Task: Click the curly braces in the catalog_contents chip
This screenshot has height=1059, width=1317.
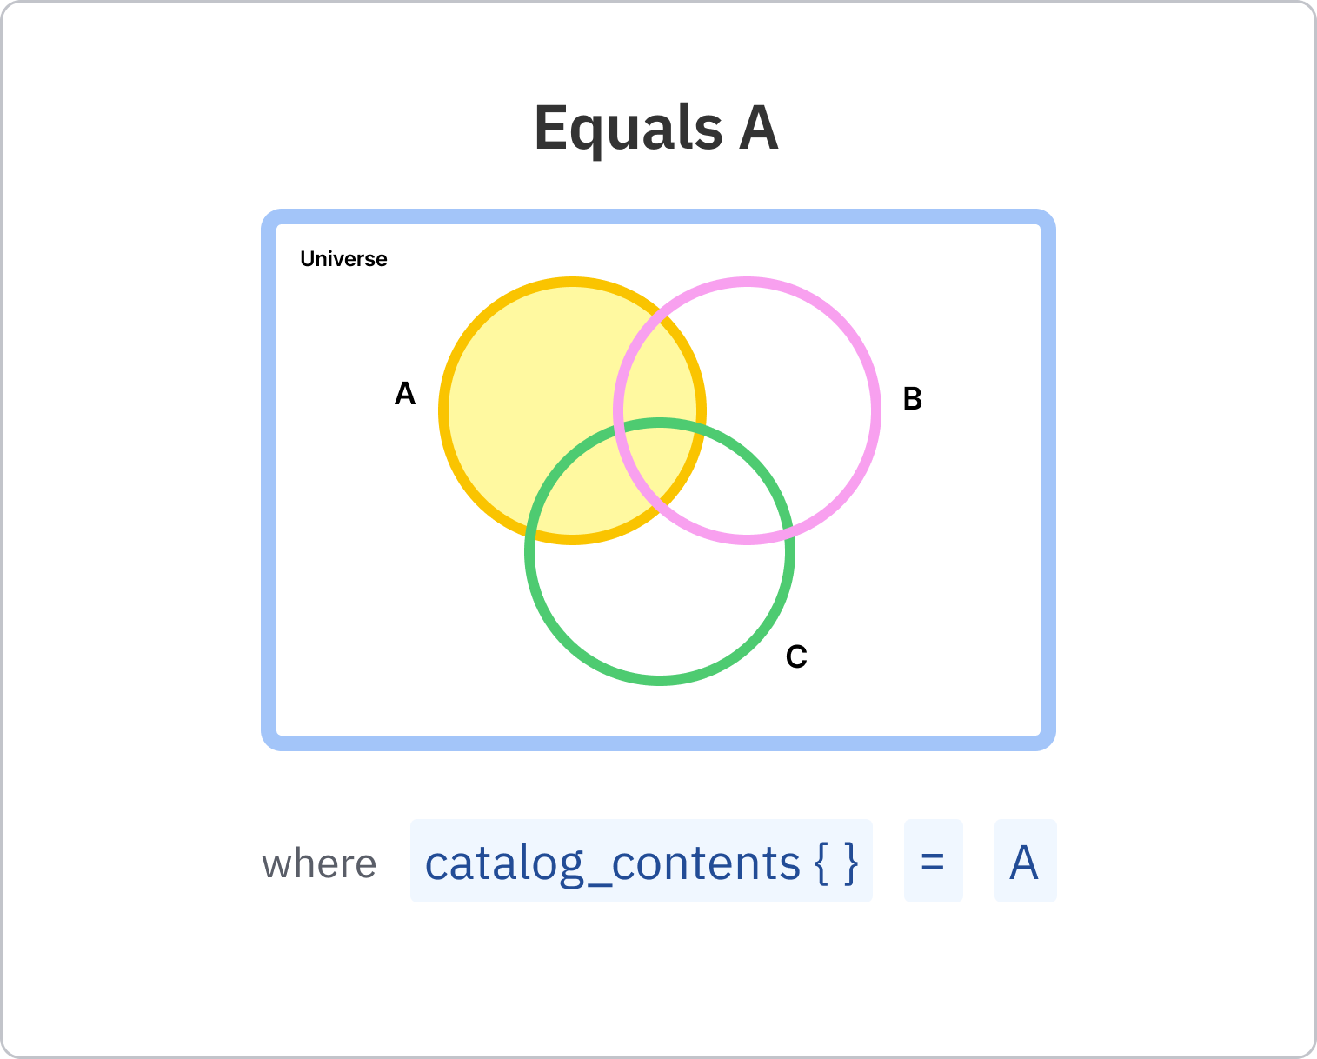Action: click(836, 863)
